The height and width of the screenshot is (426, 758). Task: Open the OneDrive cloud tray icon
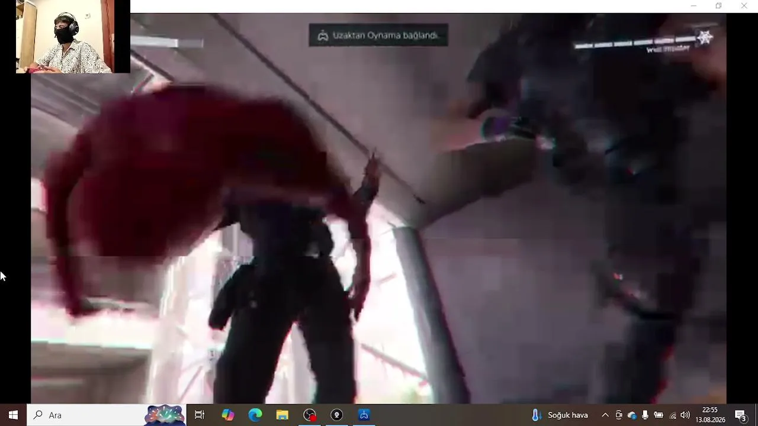tap(632, 415)
